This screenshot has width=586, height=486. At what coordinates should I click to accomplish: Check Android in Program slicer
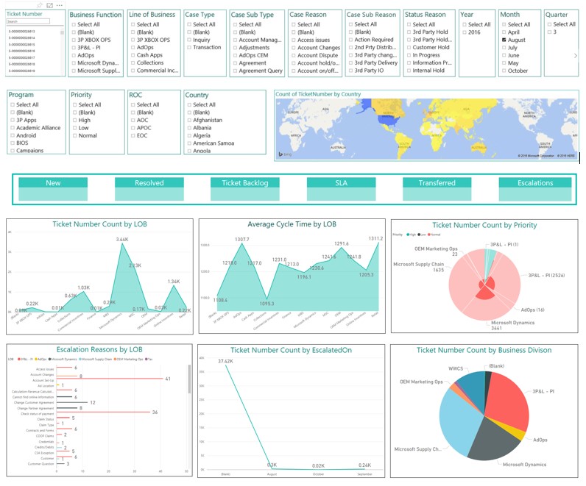pos(13,135)
